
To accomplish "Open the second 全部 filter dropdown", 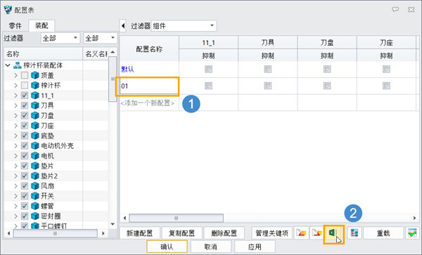I will click(x=100, y=38).
